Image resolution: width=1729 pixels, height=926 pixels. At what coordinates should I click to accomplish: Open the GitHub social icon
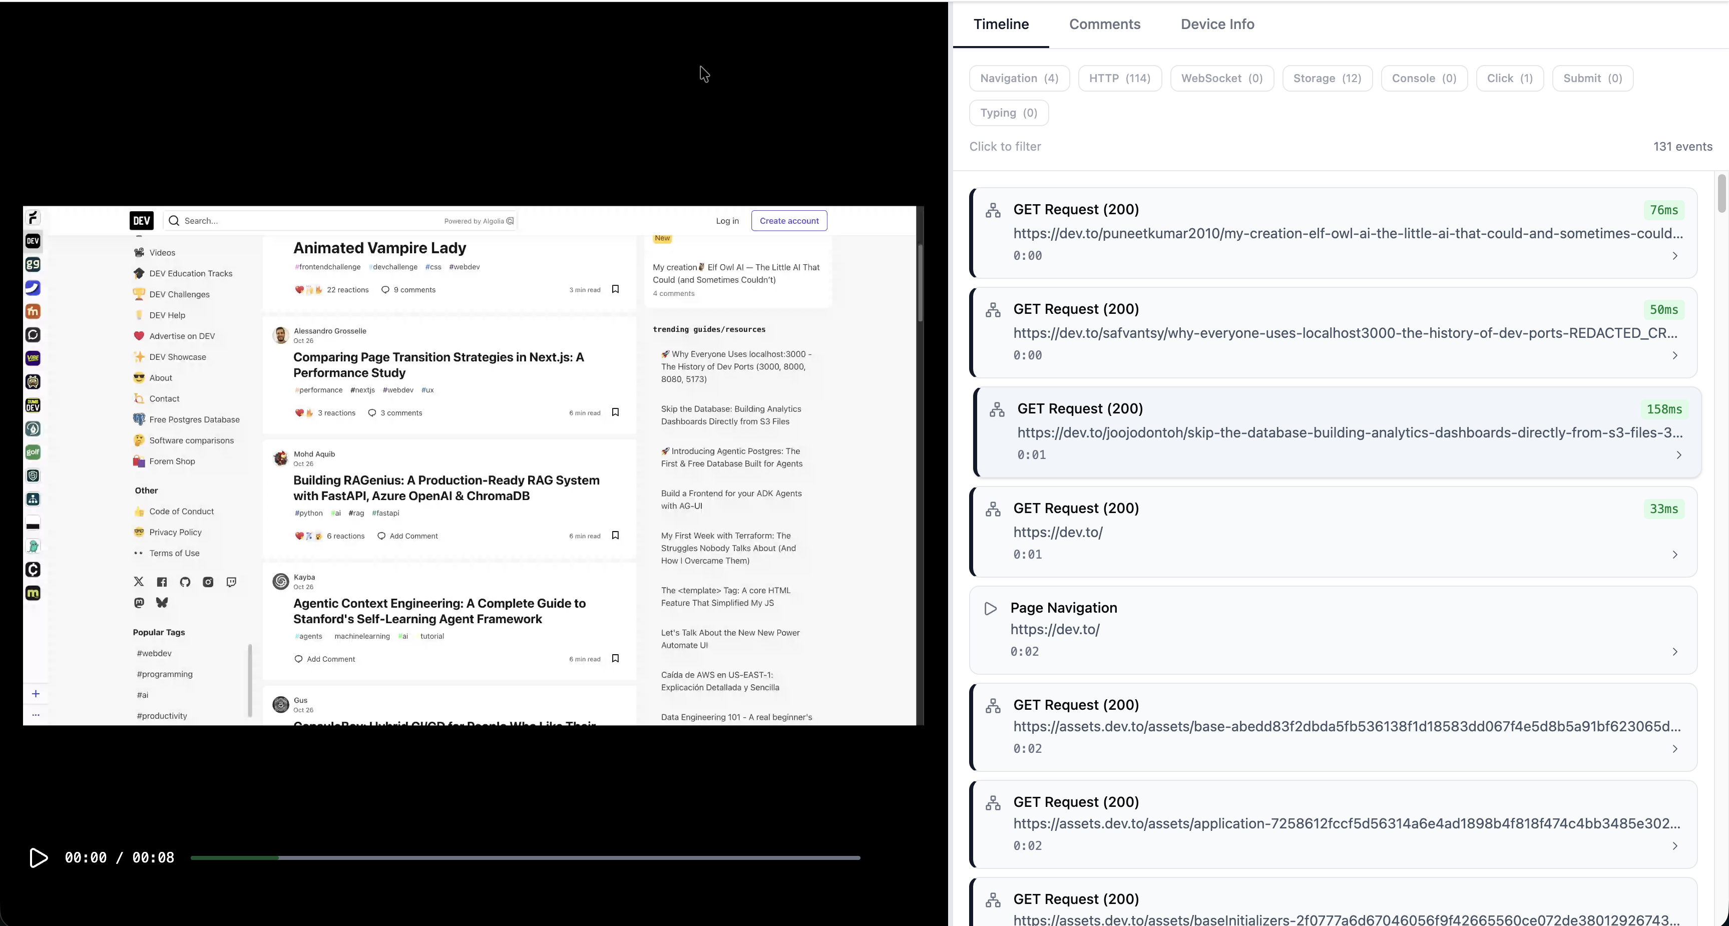pyautogui.click(x=185, y=582)
